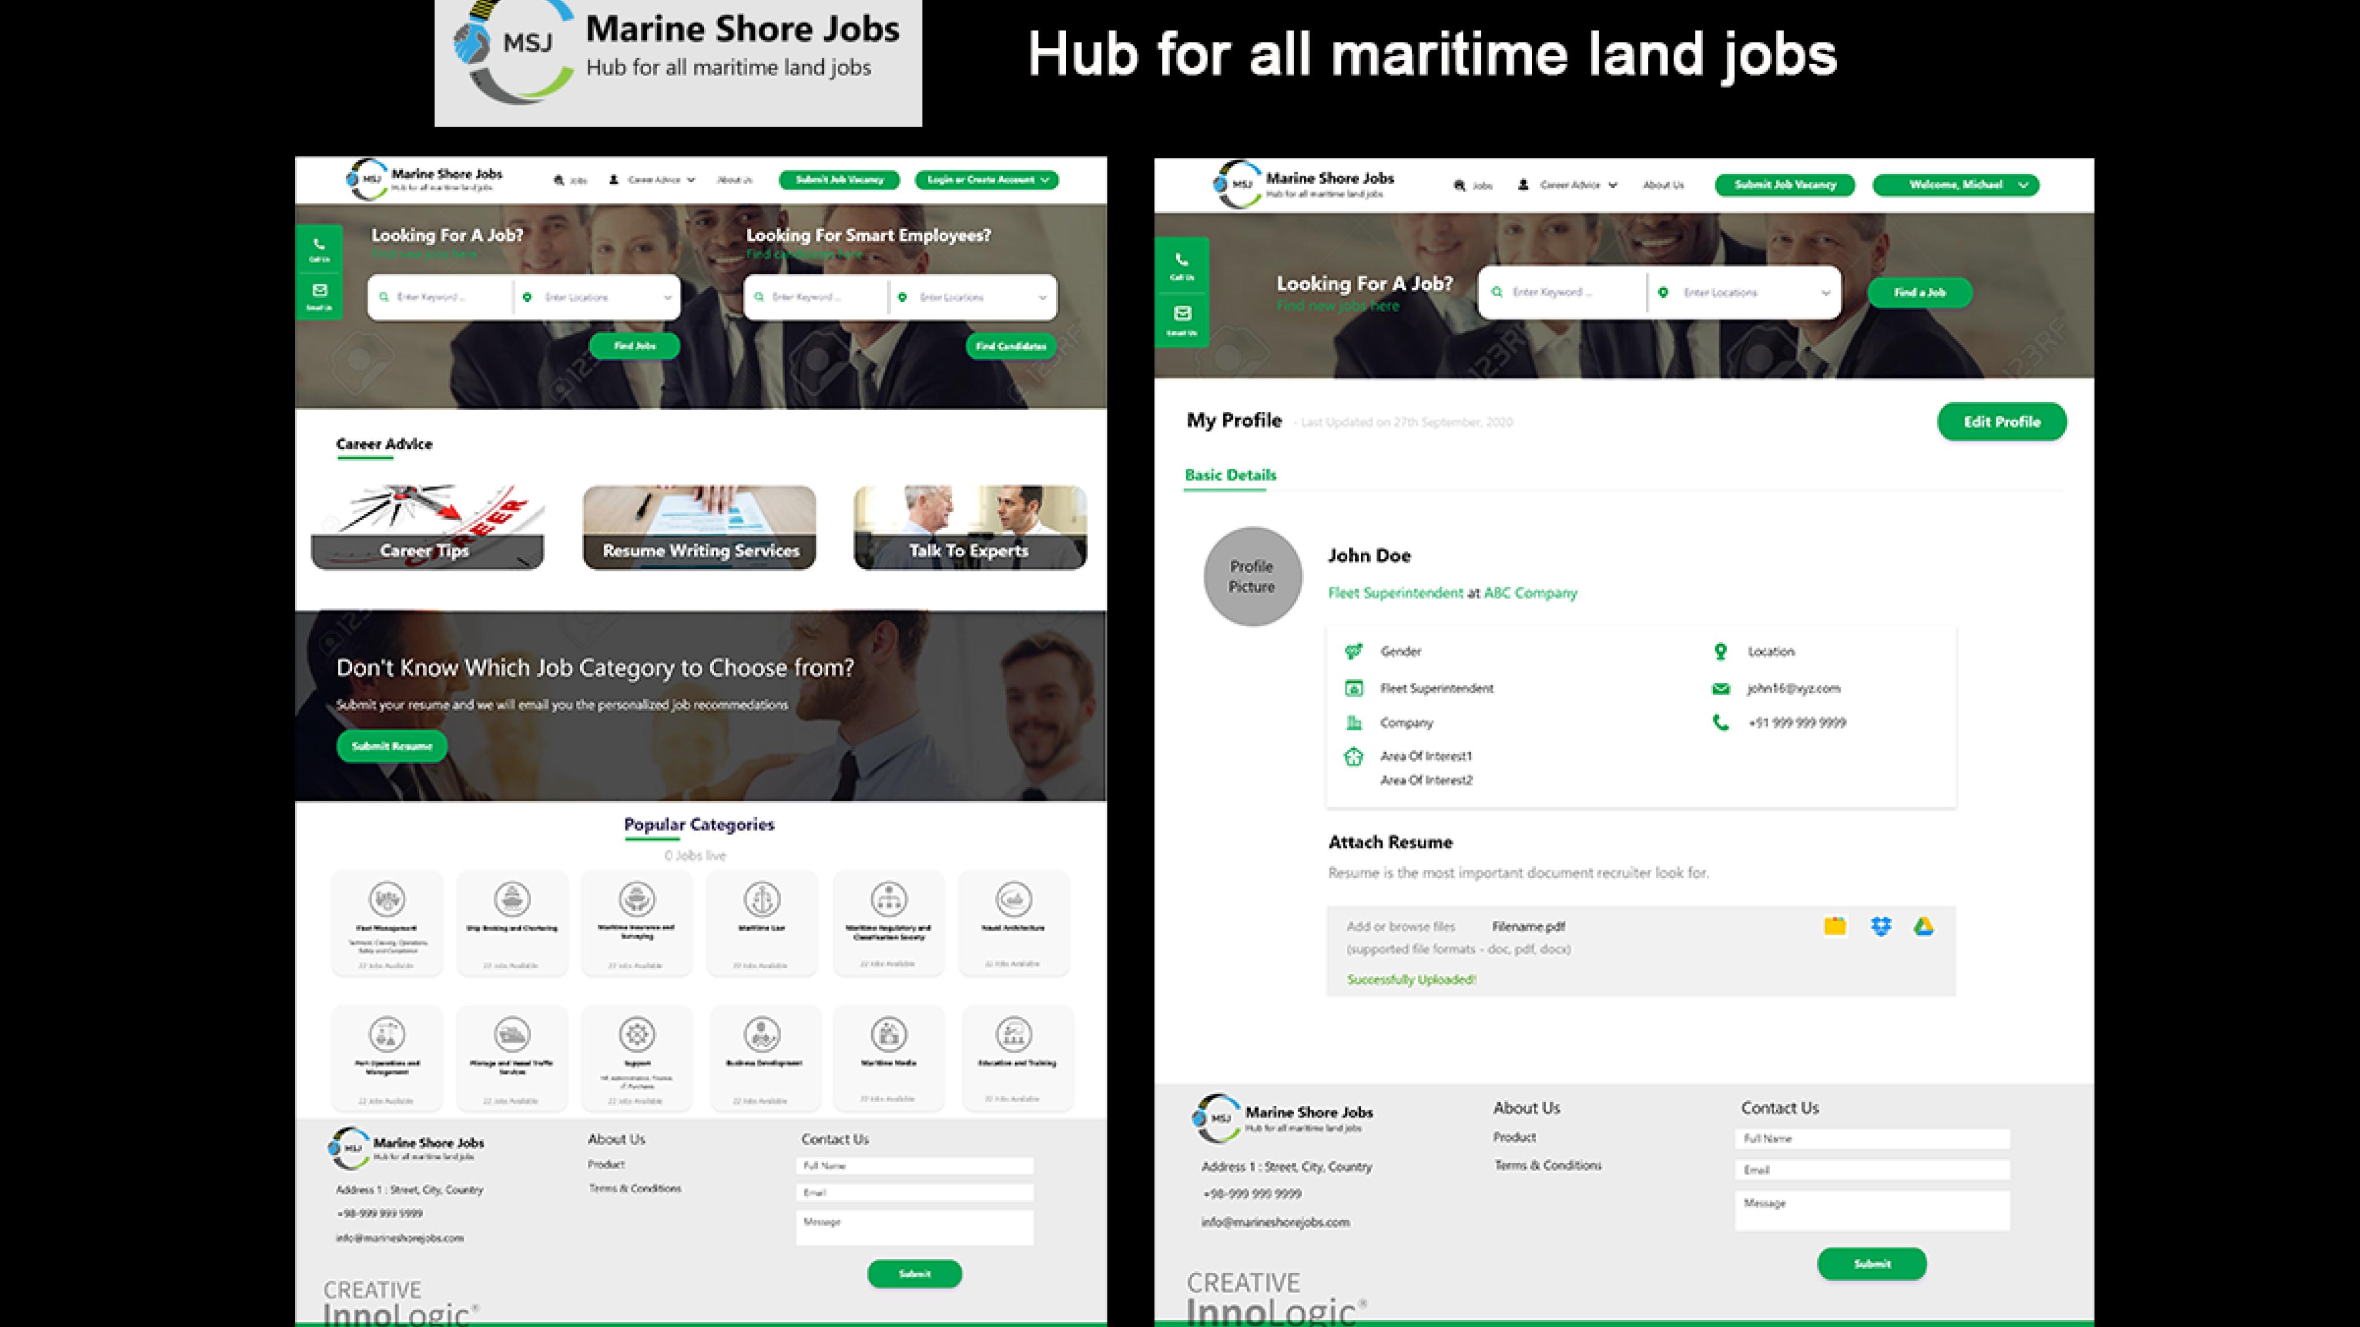Click Email Us envelope icon on homepage
Image resolution: width=2360 pixels, height=1327 pixels.
click(319, 289)
